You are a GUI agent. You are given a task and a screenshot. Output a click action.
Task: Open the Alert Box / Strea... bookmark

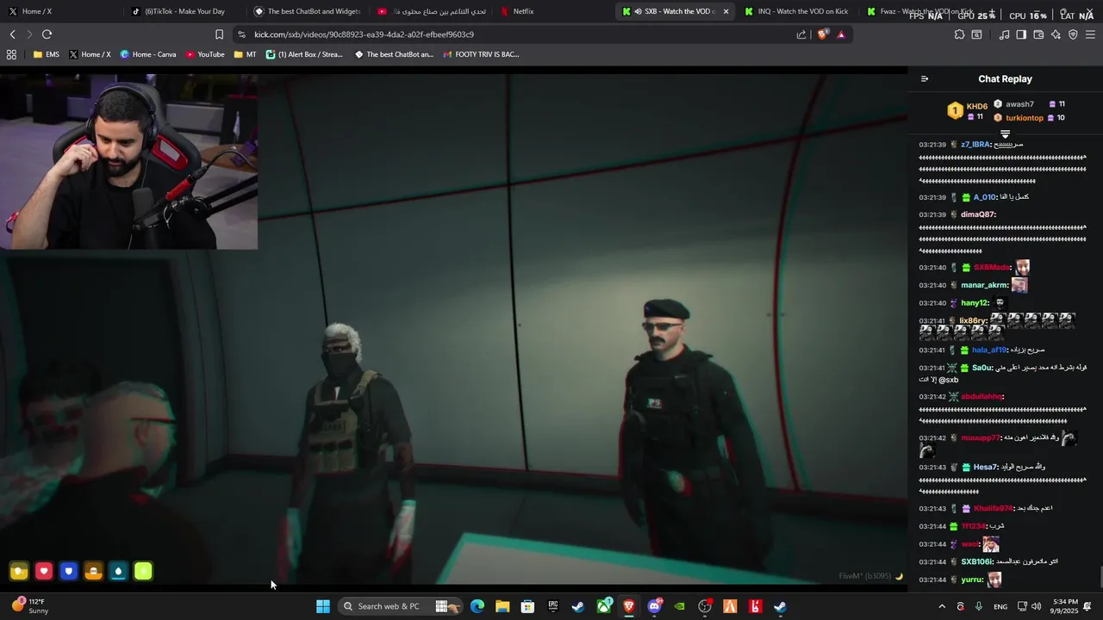coord(305,54)
